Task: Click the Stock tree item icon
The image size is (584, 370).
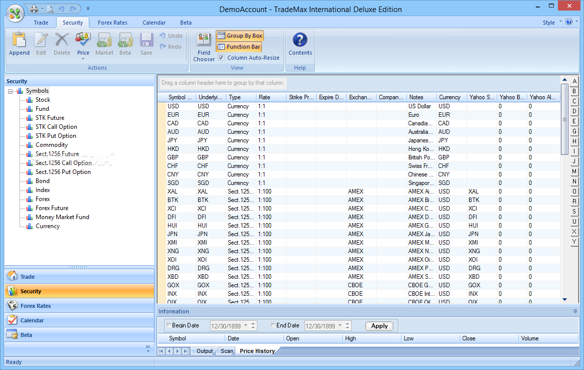Action: 30,100
